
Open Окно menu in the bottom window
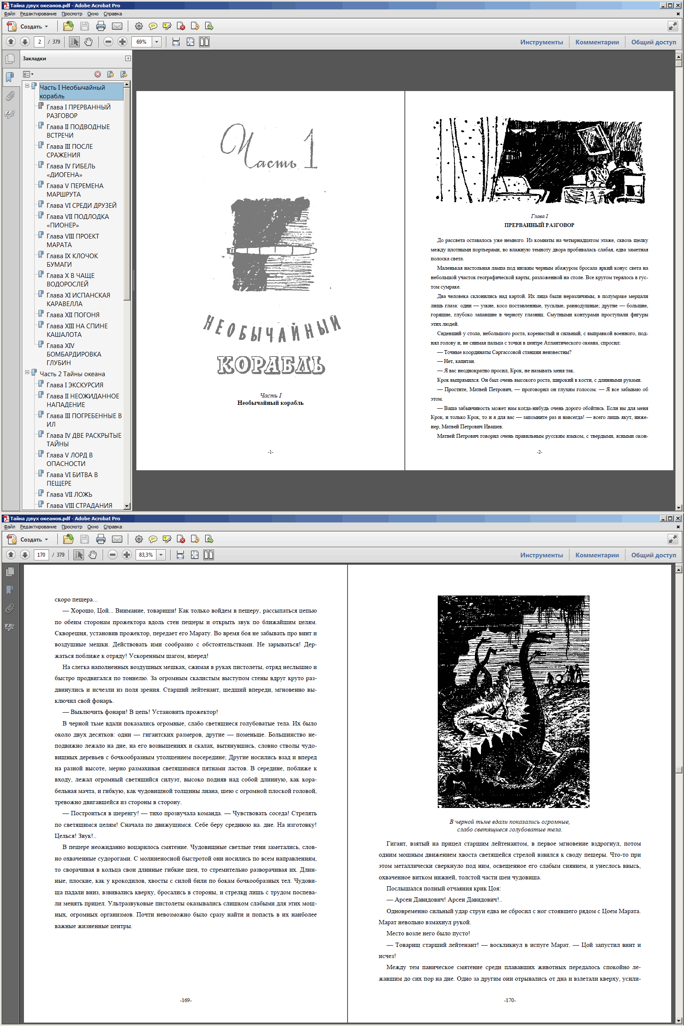click(92, 527)
